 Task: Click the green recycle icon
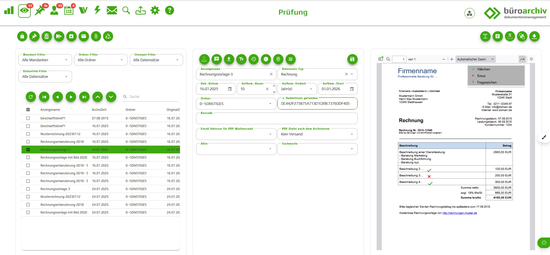point(108,36)
